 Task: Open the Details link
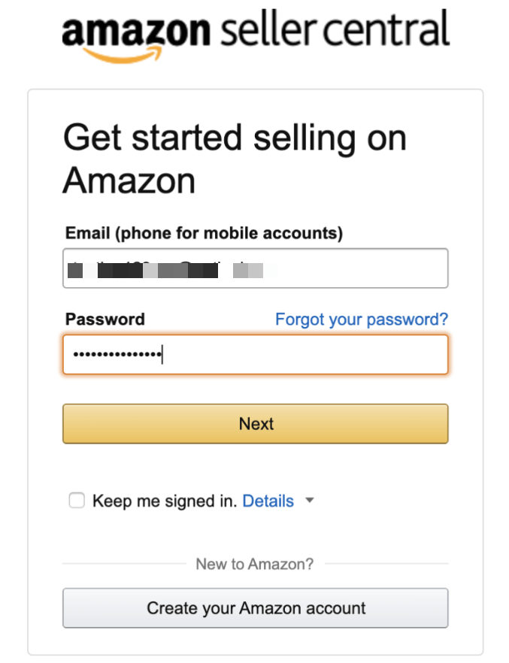tap(268, 501)
